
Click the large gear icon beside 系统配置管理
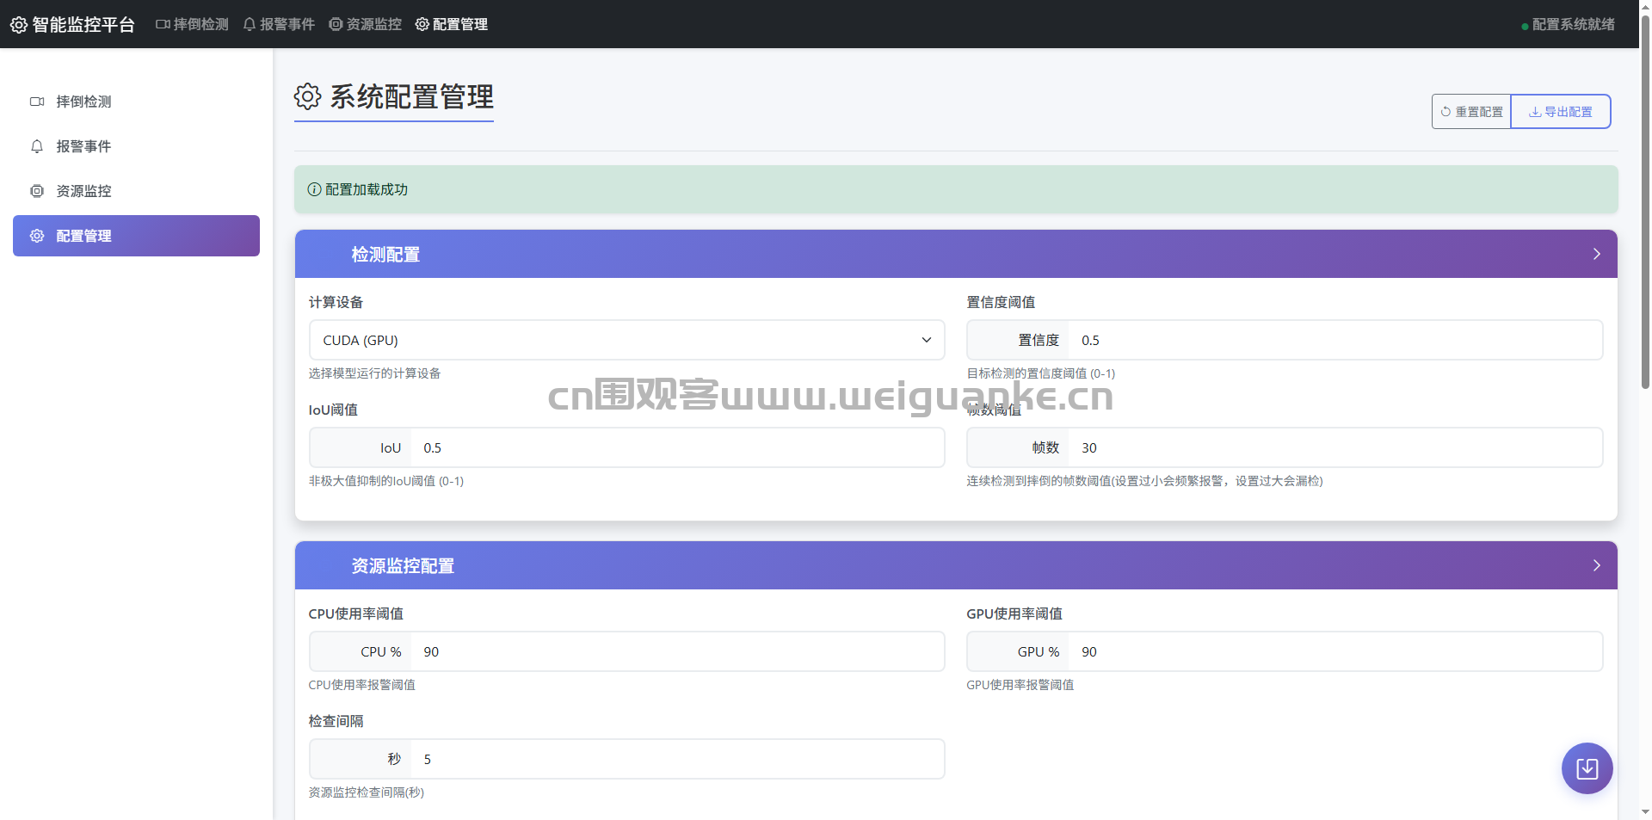coord(307,96)
